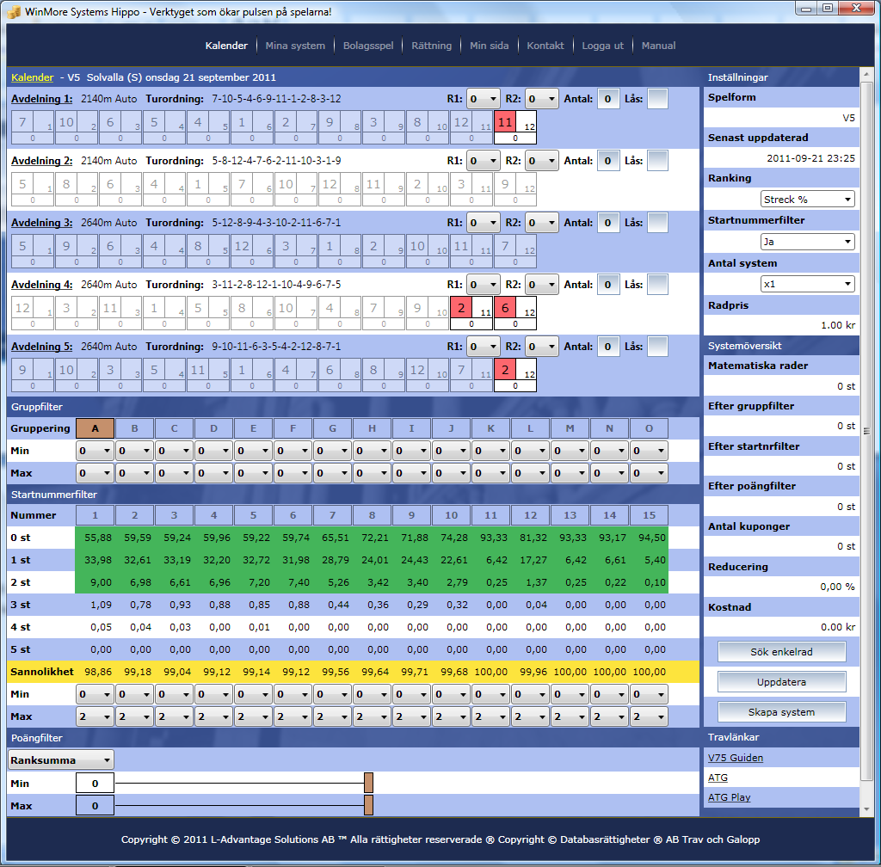This screenshot has width=881, height=867.
Task: Select Gruppering A button
Action: click(95, 428)
